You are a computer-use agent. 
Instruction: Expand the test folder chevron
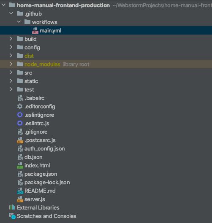11,89
